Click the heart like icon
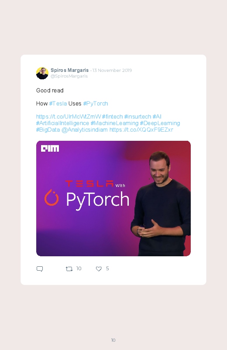227x350 pixels. click(99, 269)
